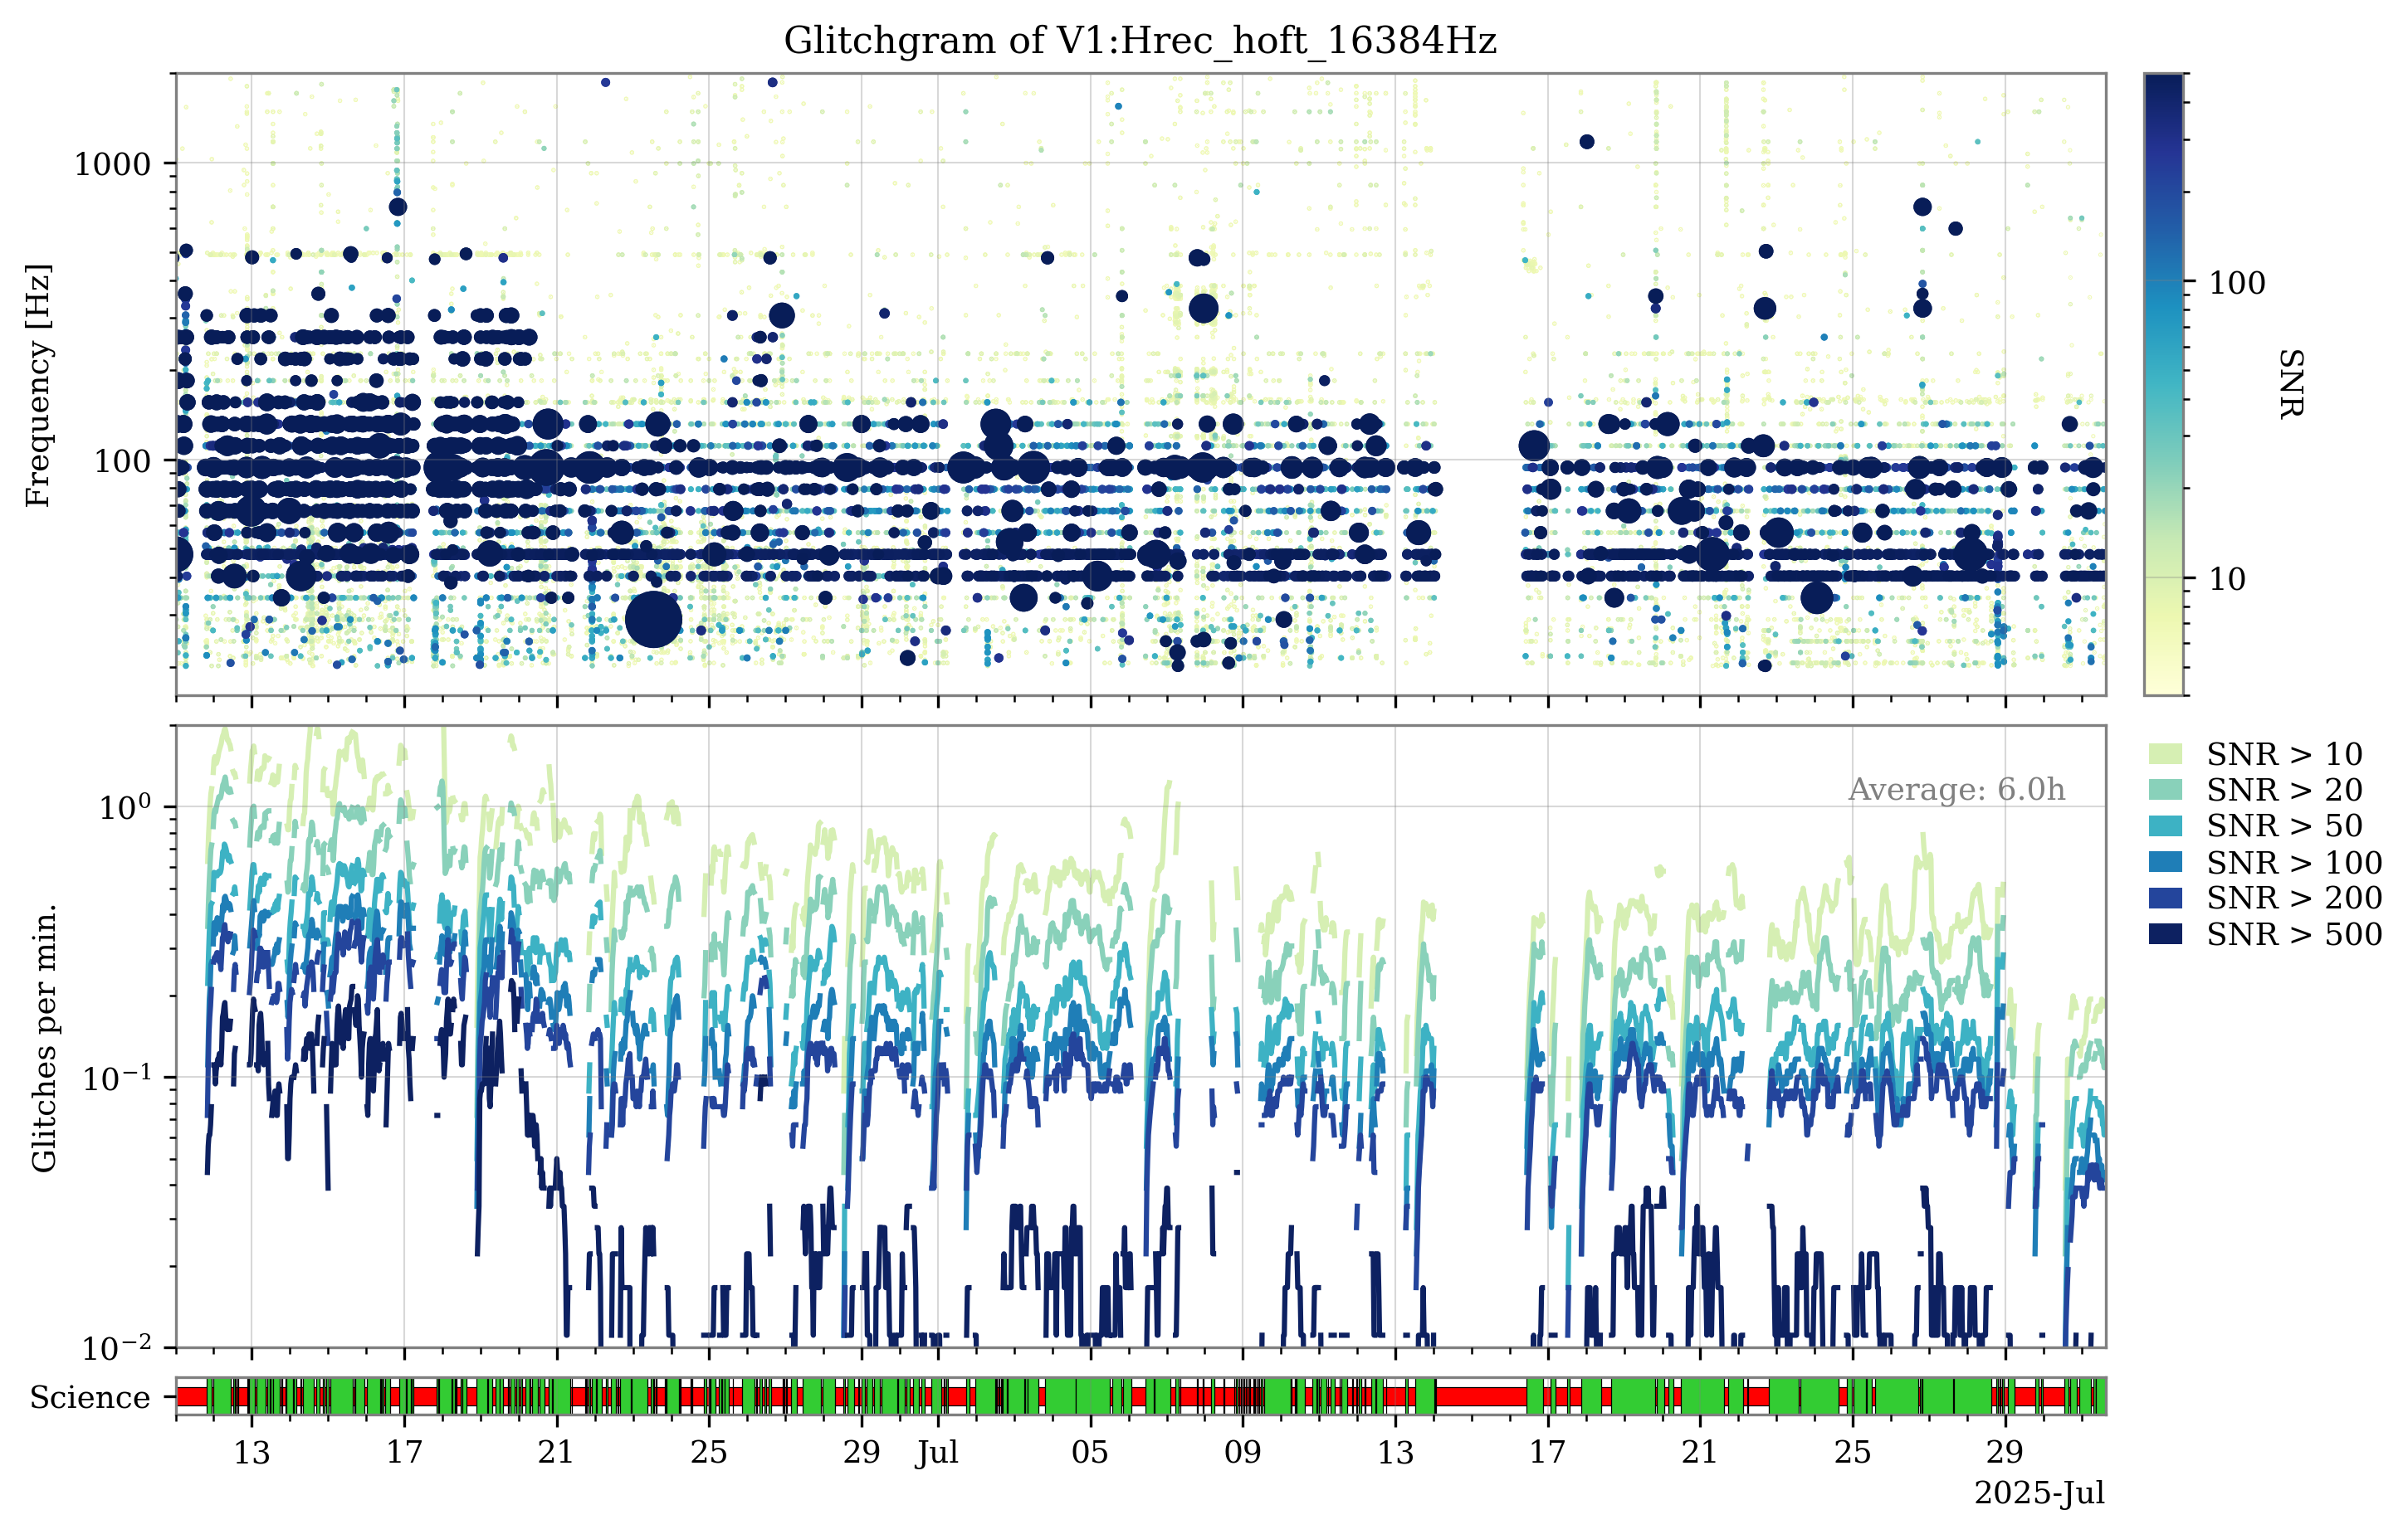Click the SNR > 100 legend color swatch
Viewport: 2408px width, 1534px height.
pos(2166,861)
